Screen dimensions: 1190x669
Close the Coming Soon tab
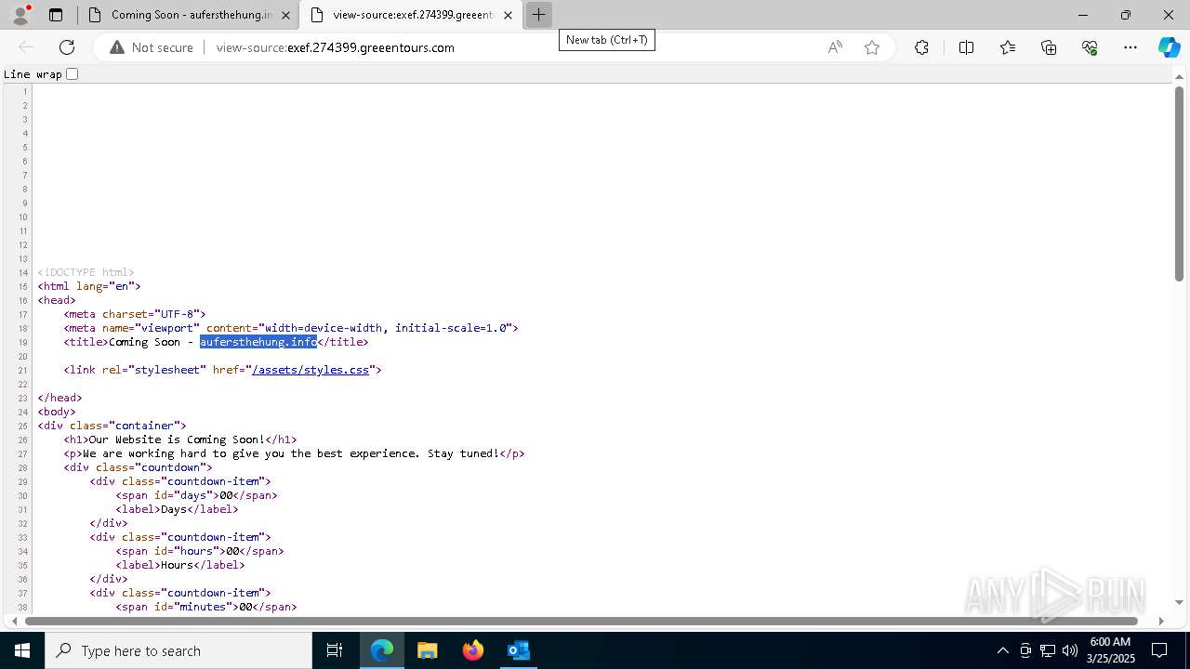point(286,15)
